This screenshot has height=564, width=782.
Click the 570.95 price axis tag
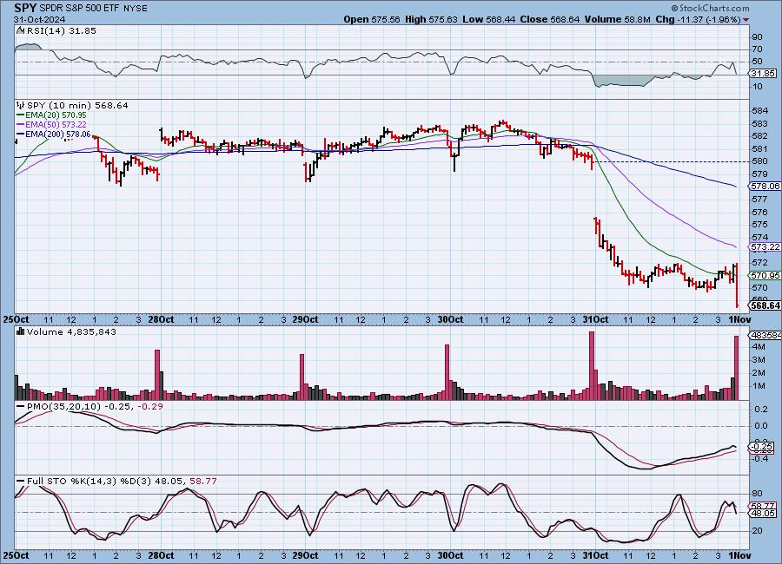click(x=765, y=275)
